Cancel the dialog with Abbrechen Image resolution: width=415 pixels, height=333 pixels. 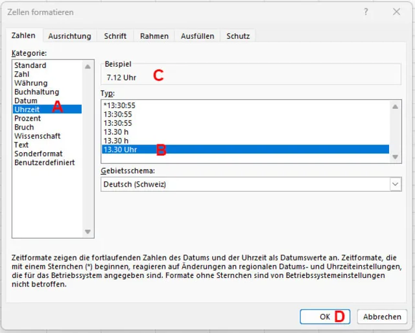pos(382,317)
